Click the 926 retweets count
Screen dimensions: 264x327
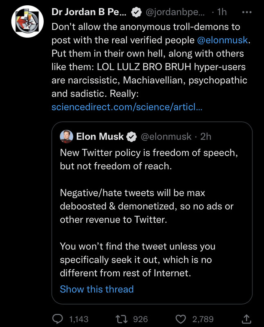tap(141, 319)
